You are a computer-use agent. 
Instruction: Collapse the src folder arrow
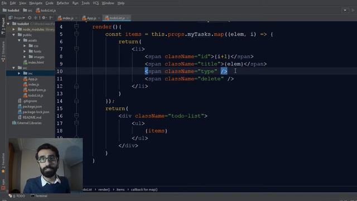(13, 68)
